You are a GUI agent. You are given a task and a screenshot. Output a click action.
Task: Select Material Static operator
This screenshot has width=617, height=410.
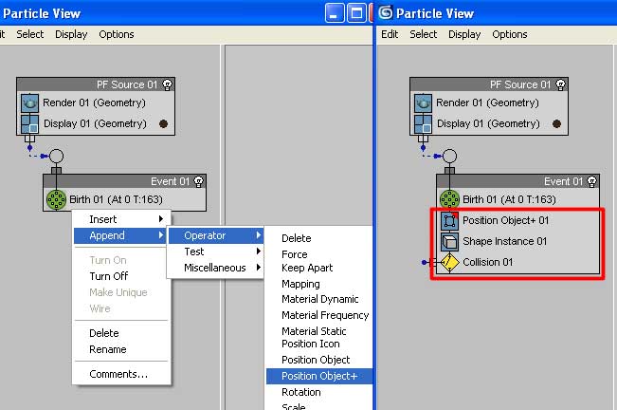point(314,331)
